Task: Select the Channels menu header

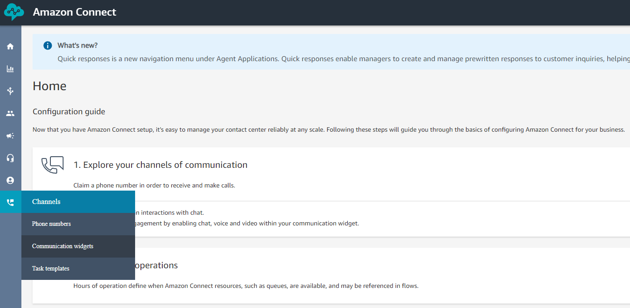Action: pyautogui.click(x=78, y=202)
